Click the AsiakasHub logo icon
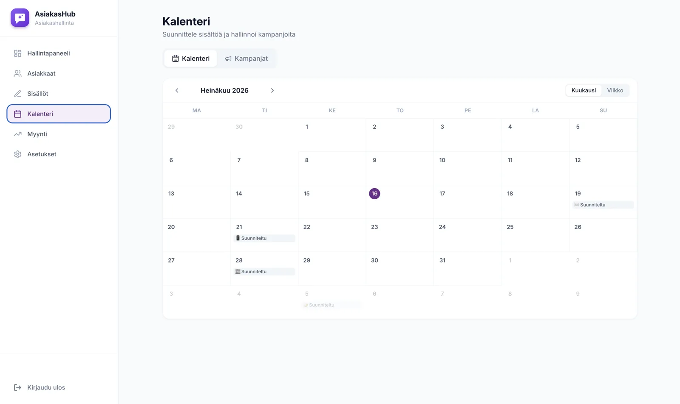The width and height of the screenshot is (680, 404). [x=20, y=18]
